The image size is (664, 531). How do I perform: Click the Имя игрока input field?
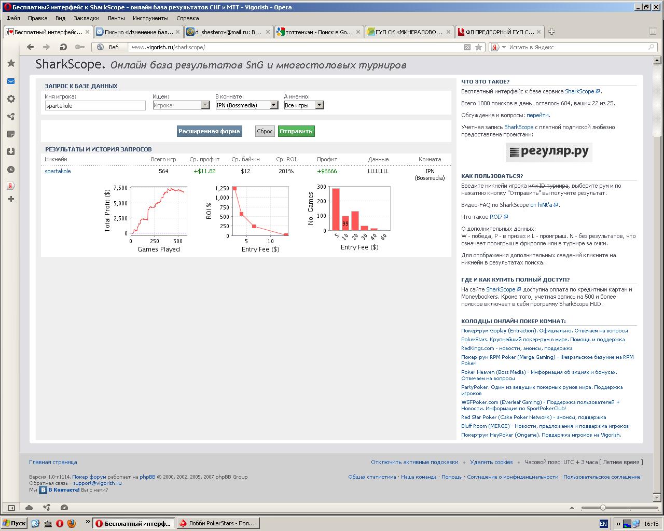[95, 106]
